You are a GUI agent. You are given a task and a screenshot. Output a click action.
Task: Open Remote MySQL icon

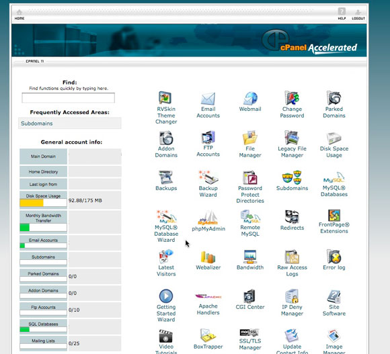pos(250,216)
